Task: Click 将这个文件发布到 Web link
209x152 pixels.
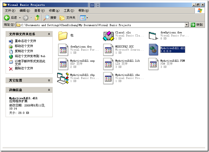Action: [x=30, y=56]
